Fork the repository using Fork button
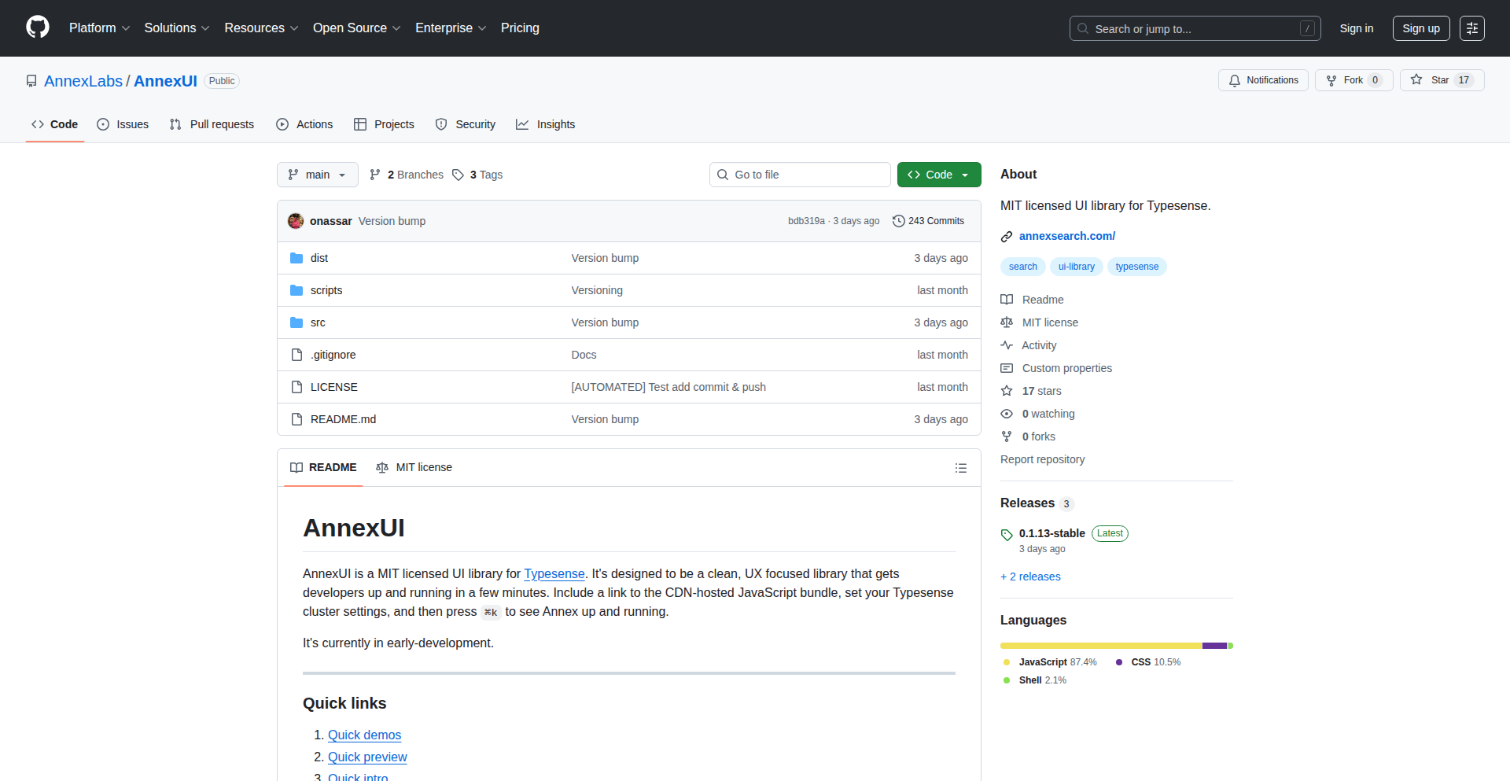1510x781 pixels. pos(1354,80)
